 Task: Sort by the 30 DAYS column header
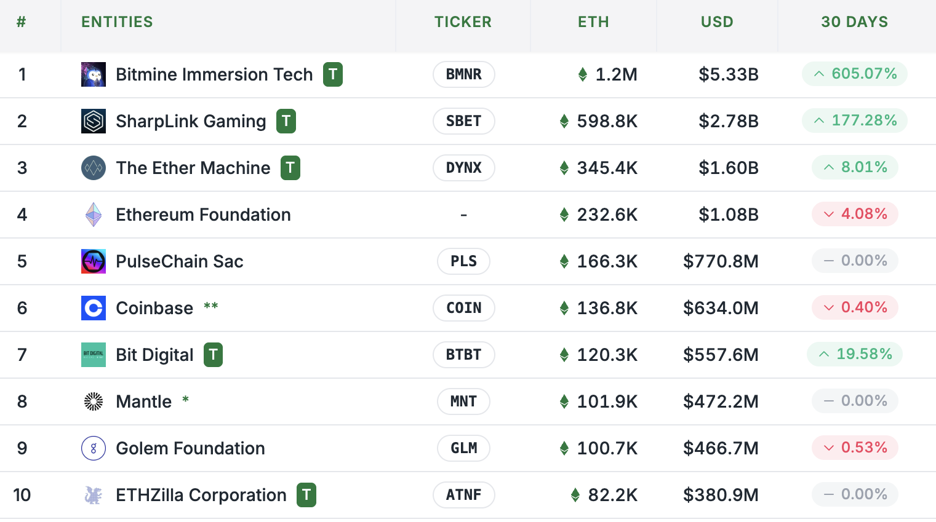(x=854, y=22)
